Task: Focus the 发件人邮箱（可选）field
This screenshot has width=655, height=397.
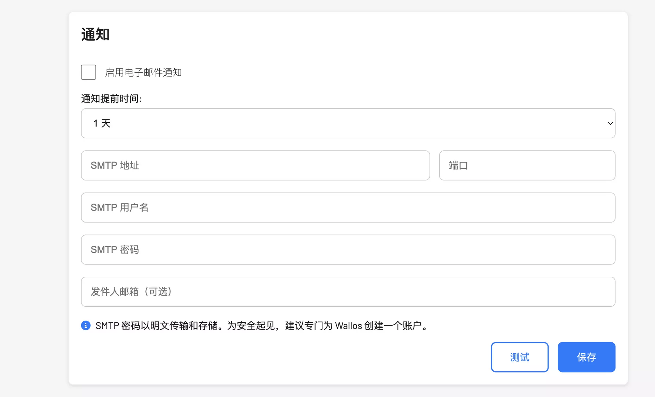Action: [x=348, y=292]
